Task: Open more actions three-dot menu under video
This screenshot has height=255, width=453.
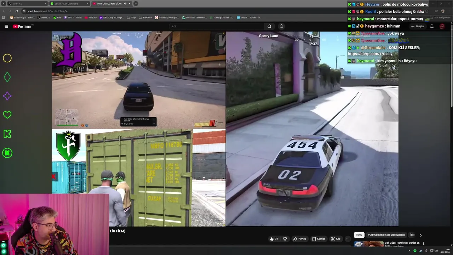Action: (348, 239)
